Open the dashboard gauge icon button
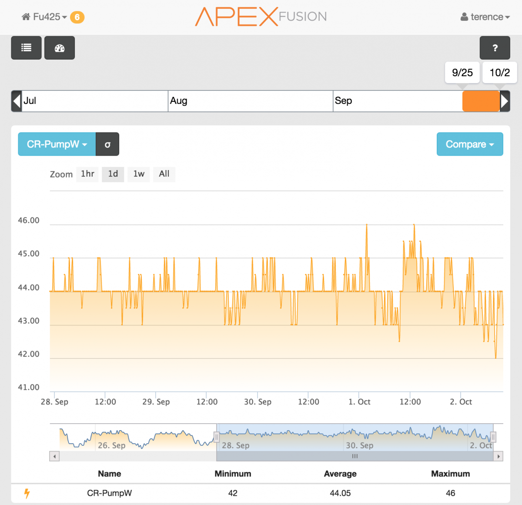The height and width of the screenshot is (505, 522). 60,48
